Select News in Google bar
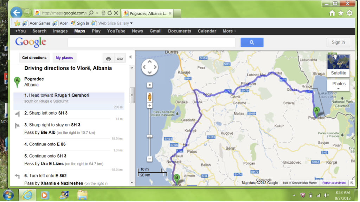 tap(137, 31)
